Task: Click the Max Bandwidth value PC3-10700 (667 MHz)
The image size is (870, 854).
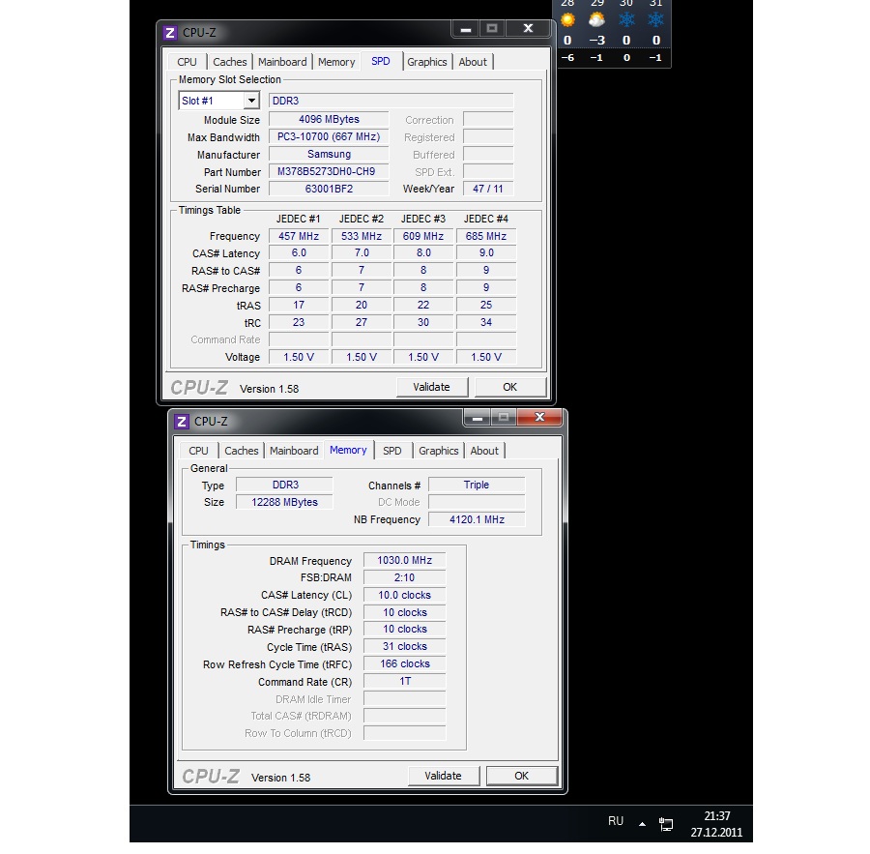Action: [329, 136]
